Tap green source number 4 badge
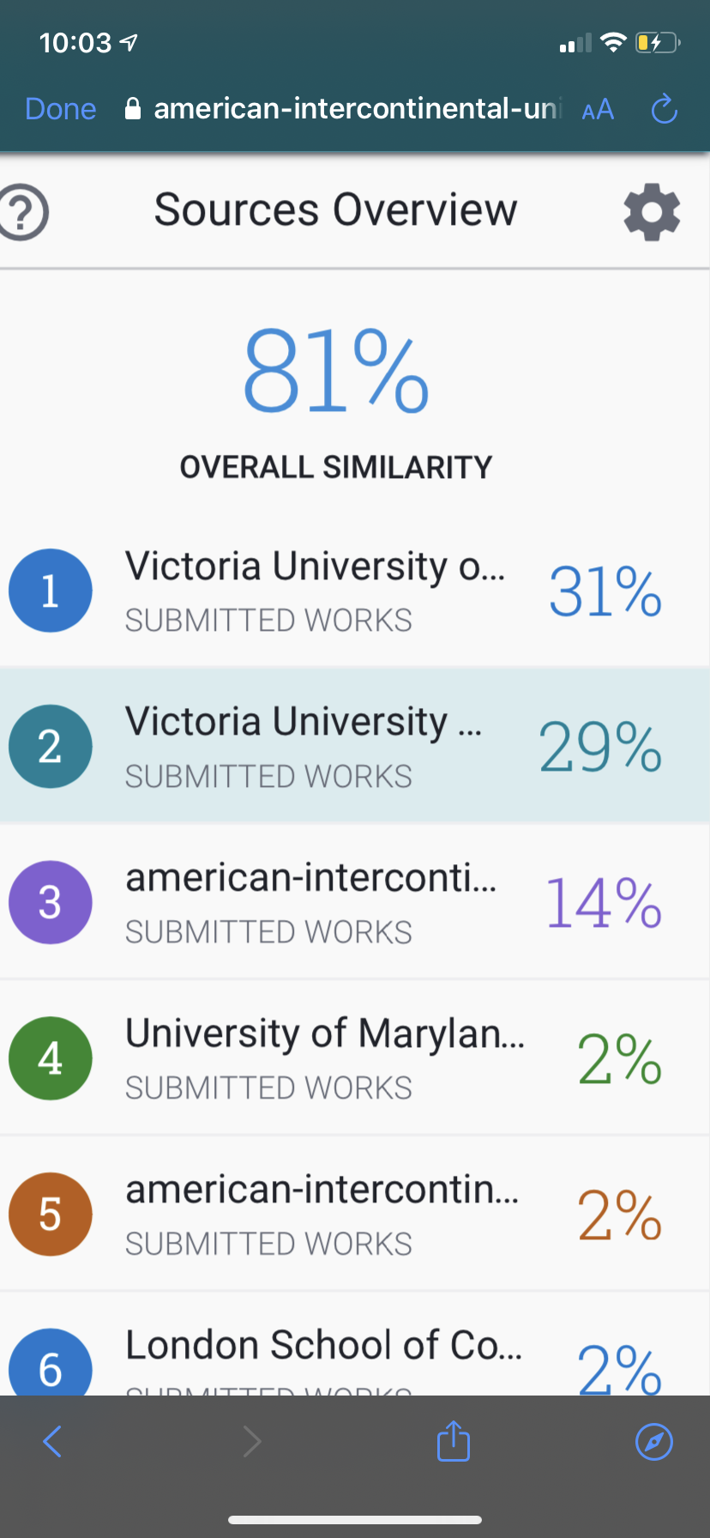 pyautogui.click(x=51, y=1058)
